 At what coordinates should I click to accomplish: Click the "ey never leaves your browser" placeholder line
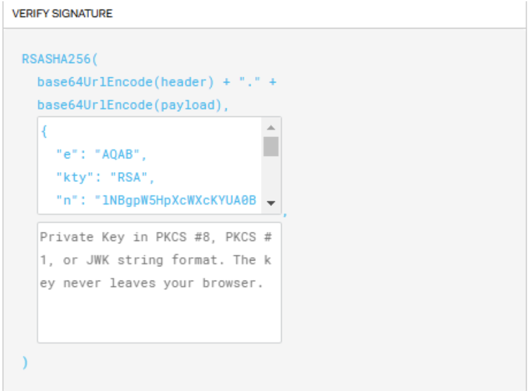tap(151, 283)
